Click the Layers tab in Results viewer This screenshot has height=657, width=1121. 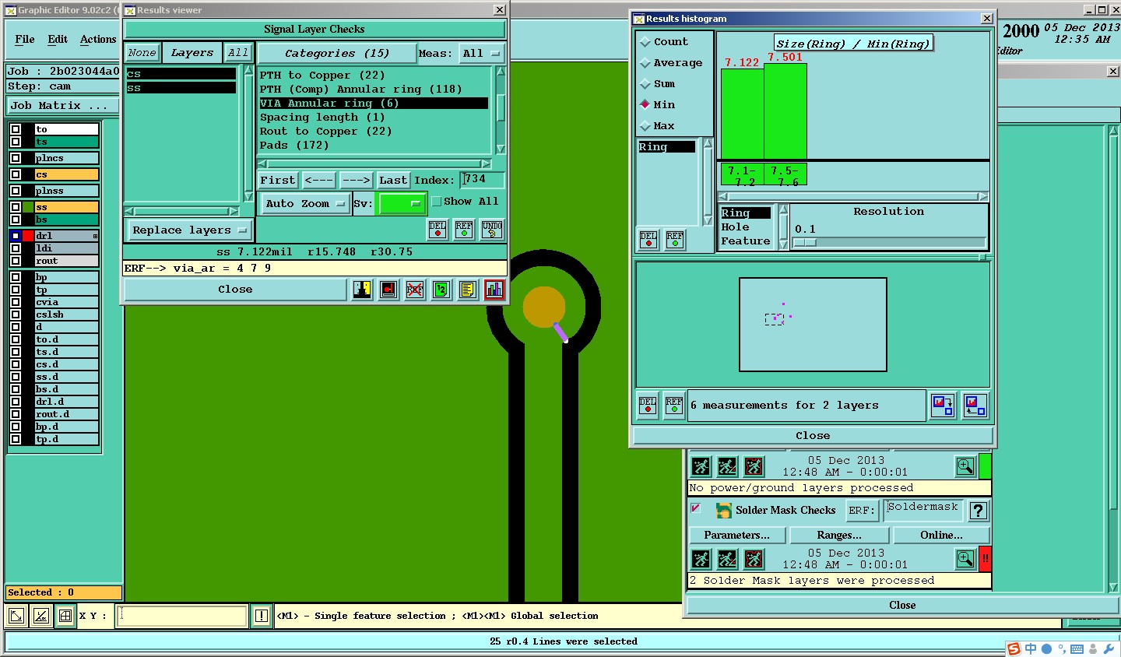192,53
